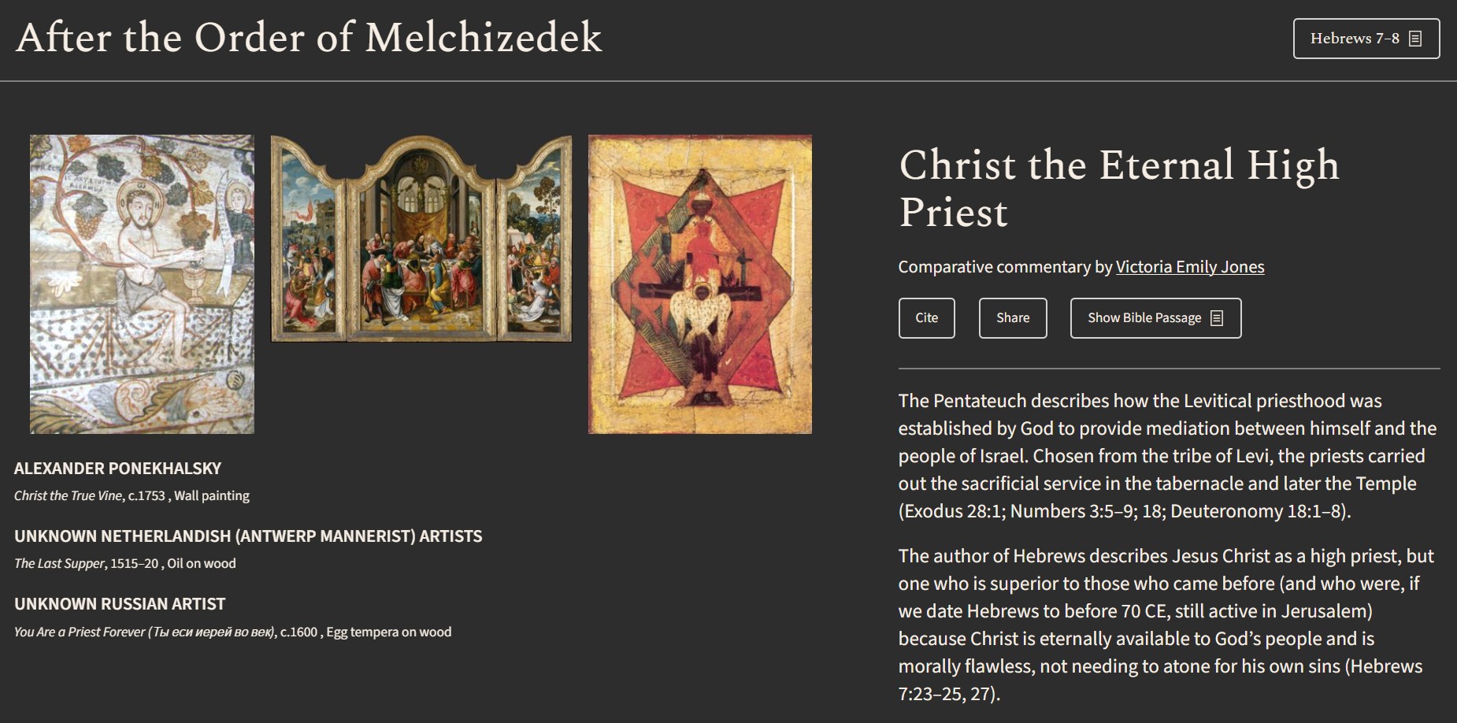Click the page icon on Show Bible Passage
Image resolution: width=1457 pixels, height=723 pixels.
point(1218,317)
